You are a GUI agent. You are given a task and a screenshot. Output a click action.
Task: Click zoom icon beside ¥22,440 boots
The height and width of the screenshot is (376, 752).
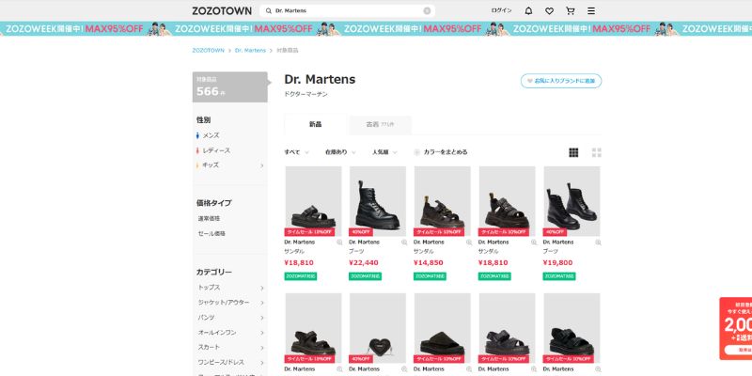click(x=404, y=243)
